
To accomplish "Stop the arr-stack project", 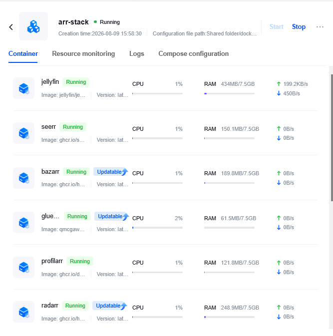I will click(x=299, y=27).
